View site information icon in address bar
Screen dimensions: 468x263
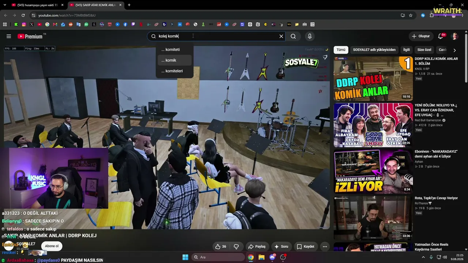[x=34, y=15]
